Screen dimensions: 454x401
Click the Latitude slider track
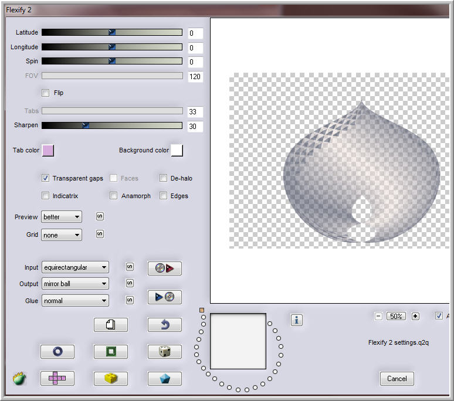click(x=112, y=32)
